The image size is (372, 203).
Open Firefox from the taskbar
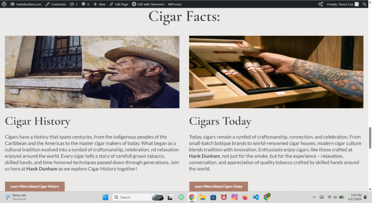click(245, 197)
